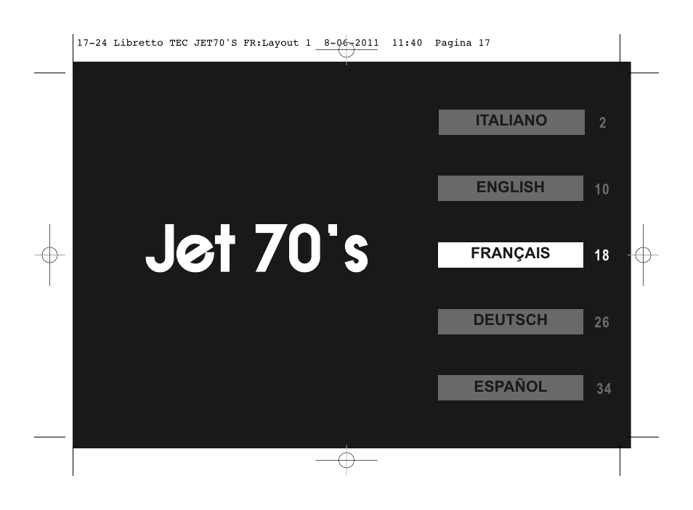Select the DEUTSCH language tab
This screenshot has width=693, height=510.
511,321
